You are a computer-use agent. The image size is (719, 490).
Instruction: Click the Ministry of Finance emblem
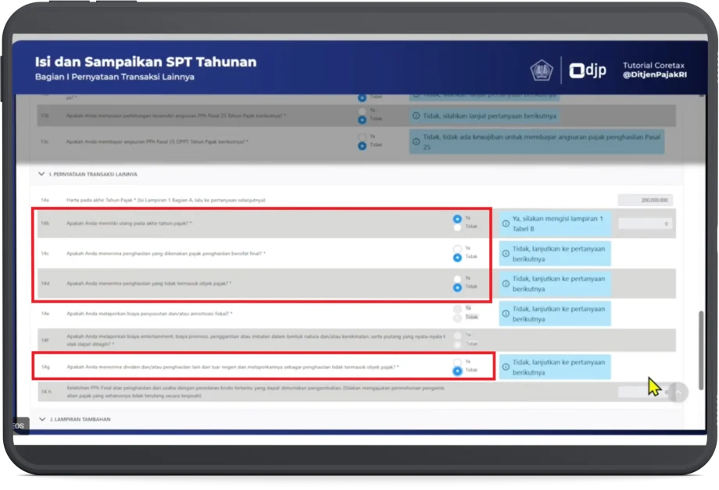542,70
